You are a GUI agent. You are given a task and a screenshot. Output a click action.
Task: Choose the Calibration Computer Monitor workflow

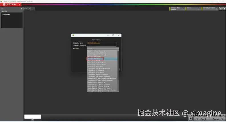point(102,65)
